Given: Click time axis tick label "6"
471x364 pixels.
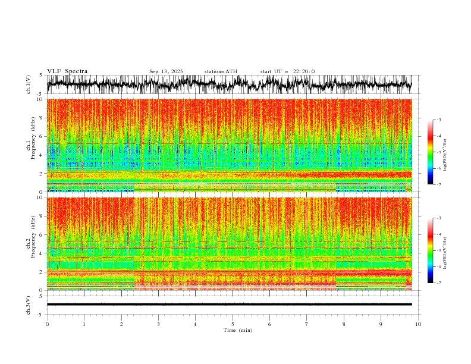Looking at the screenshot, I should click(x=269, y=324).
